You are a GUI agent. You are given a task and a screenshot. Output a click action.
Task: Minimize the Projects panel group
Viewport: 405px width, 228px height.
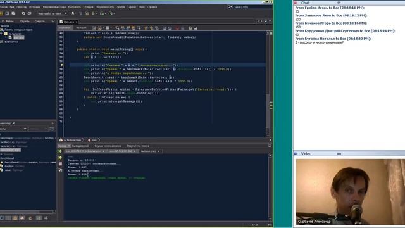(x=53, y=21)
